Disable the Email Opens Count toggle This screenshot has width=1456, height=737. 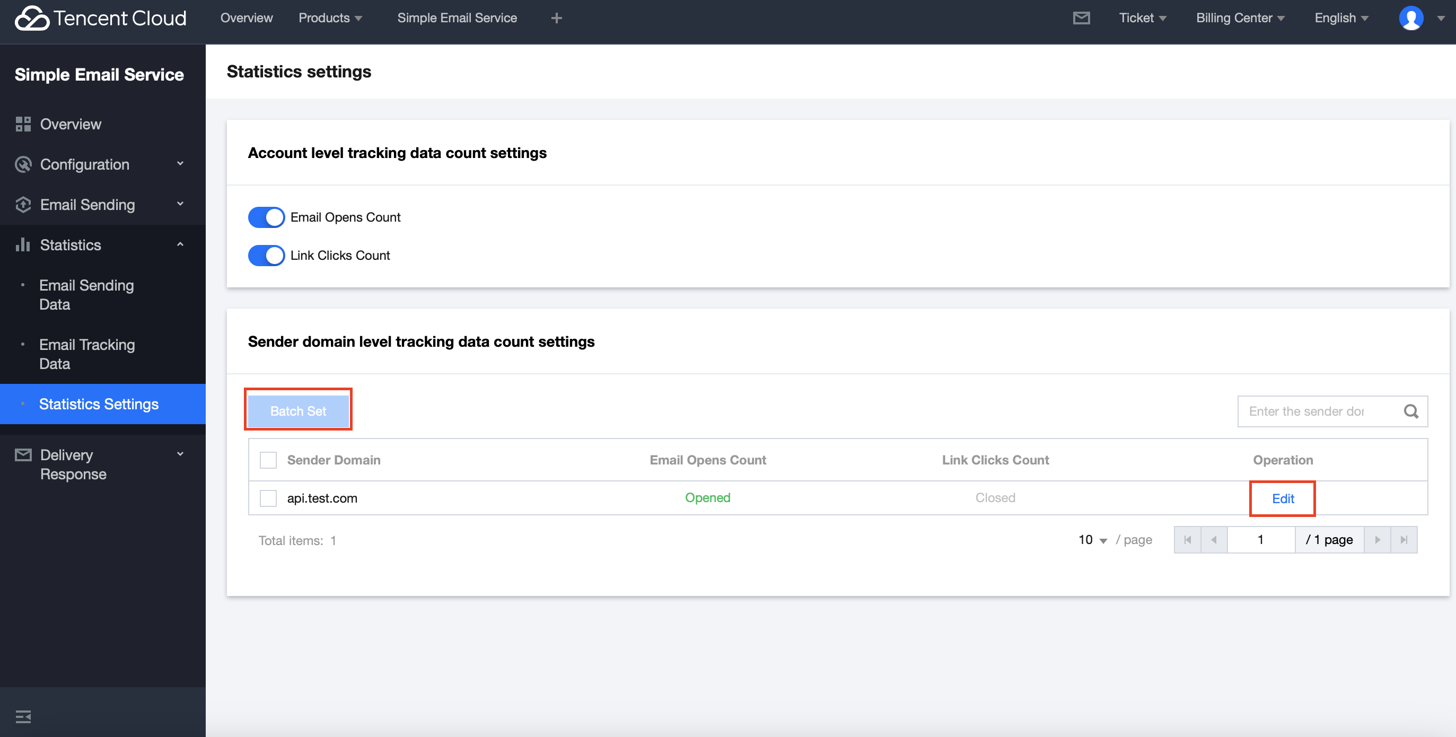pyautogui.click(x=266, y=217)
